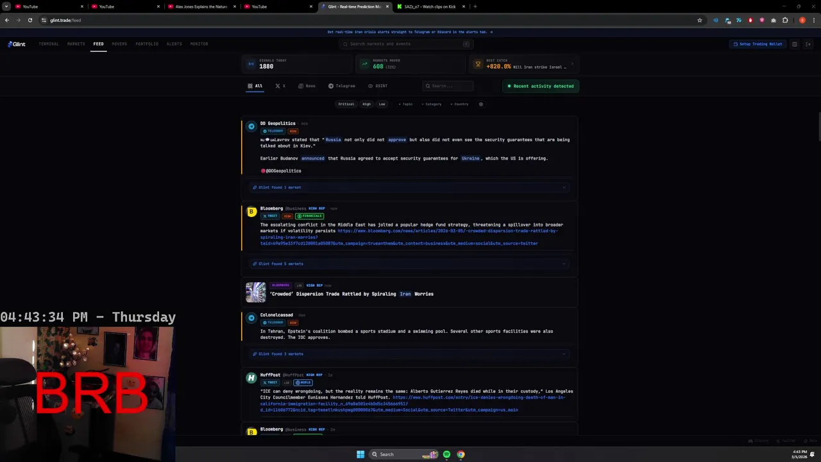Open Crowded Dispersion Trade article thumbnail
This screenshot has width=821, height=462.
tap(255, 292)
